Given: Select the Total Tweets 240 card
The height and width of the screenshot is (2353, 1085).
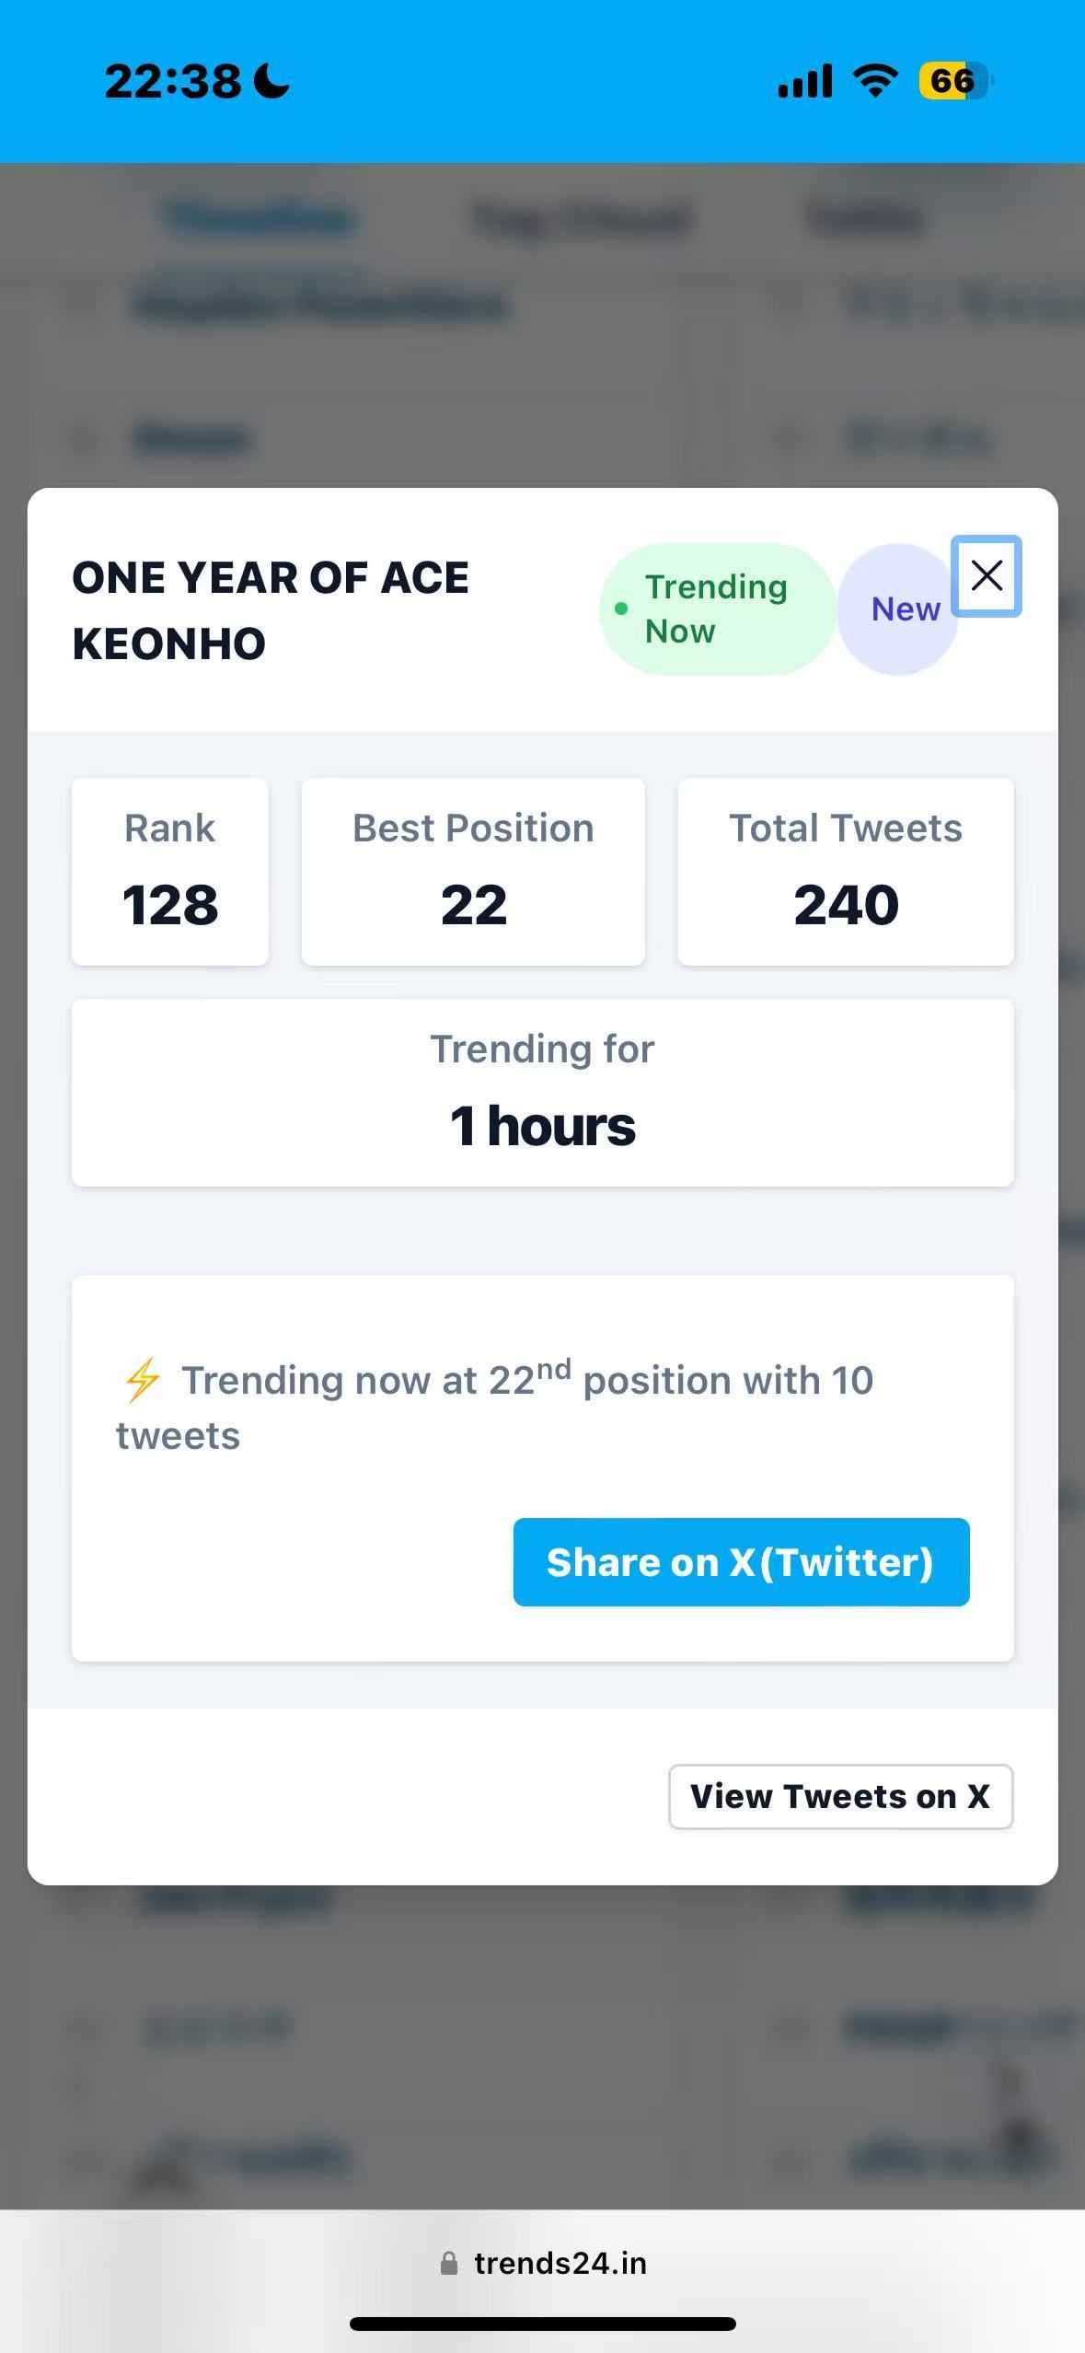Looking at the screenshot, I should click(846, 871).
